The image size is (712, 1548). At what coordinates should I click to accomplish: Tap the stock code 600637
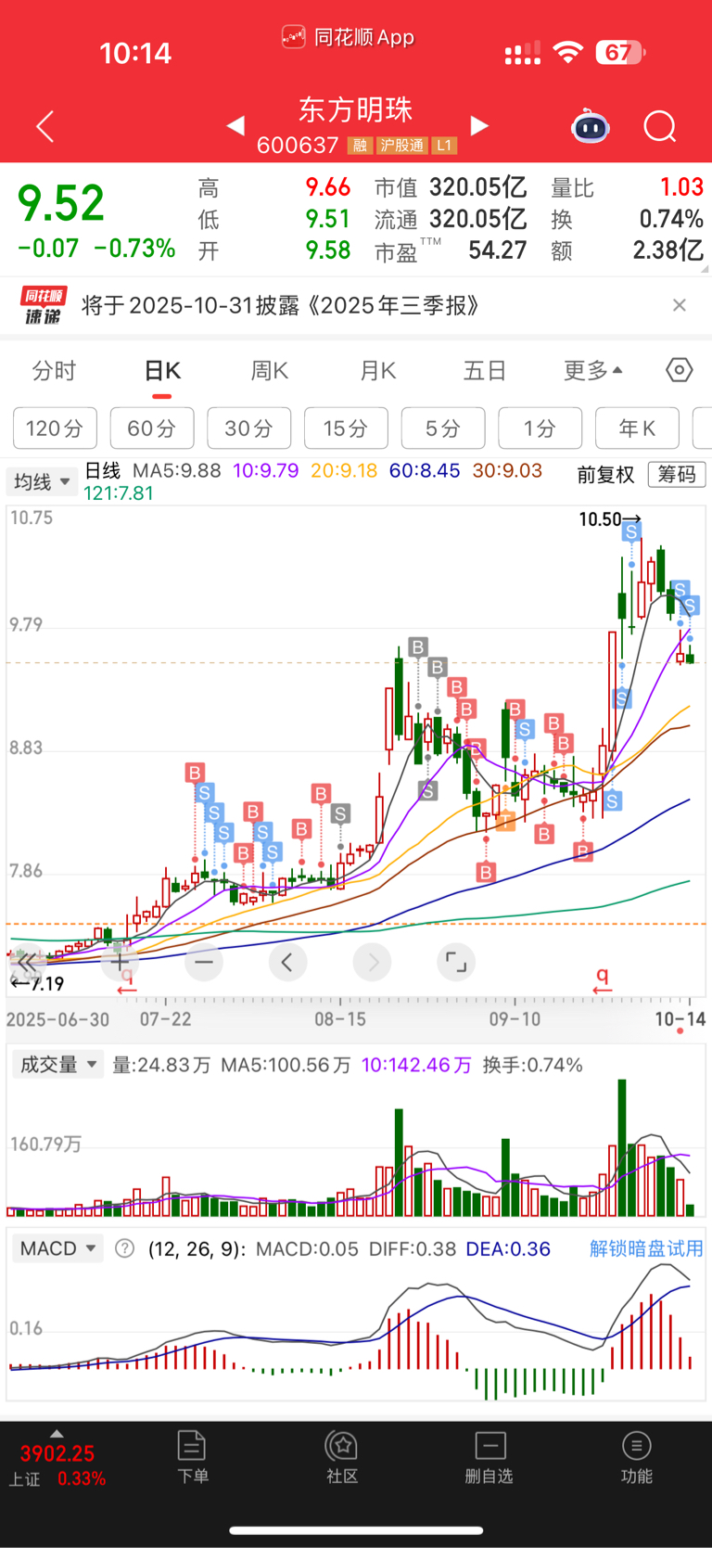tap(298, 146)
